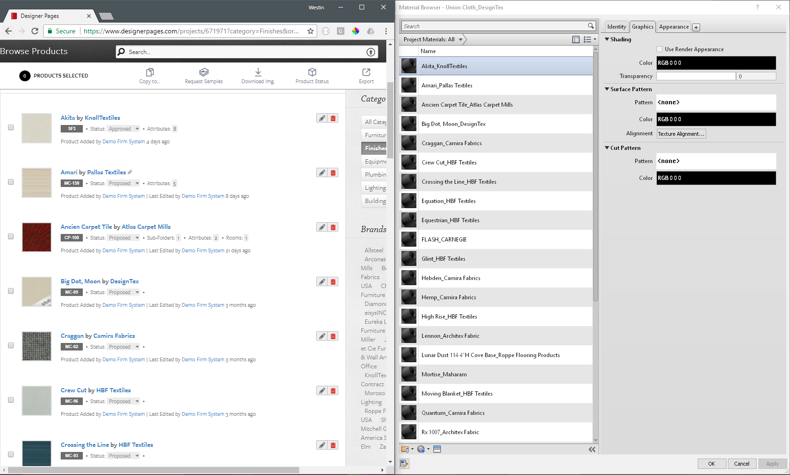Check the Amari product checkbox
The height and width of the screenshot is (475, 790).
(11, 182)
